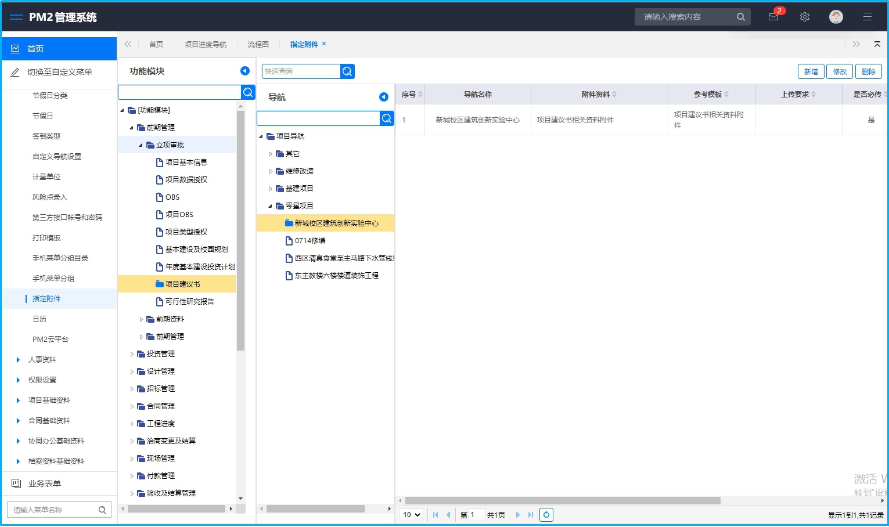
Task: Expand the 投资管理 tree folder
Action: (132, 354)
